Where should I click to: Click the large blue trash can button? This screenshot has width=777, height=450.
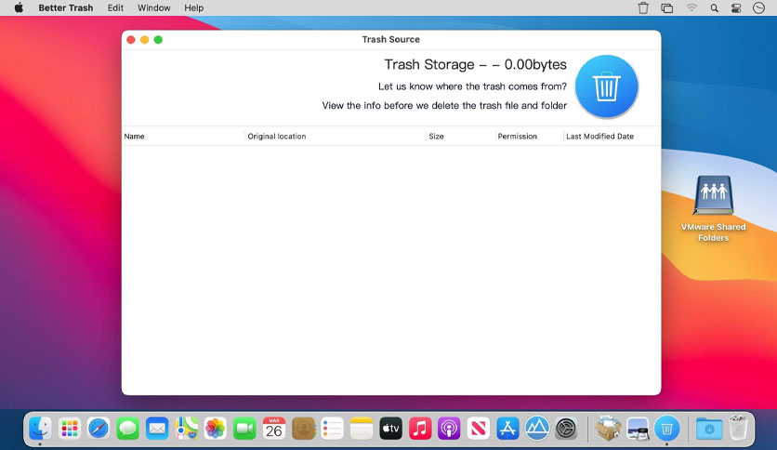[607, 86]
